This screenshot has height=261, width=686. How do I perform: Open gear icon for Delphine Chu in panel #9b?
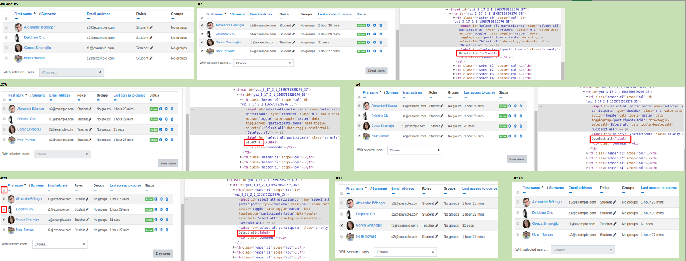pos(161,209)
